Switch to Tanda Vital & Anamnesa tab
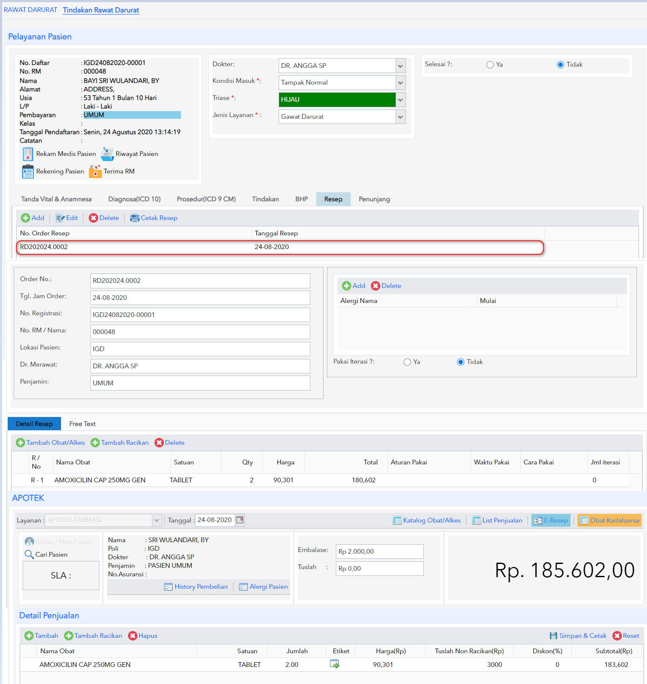Viewport: 647px width, 684px height. tap(56, 199)
